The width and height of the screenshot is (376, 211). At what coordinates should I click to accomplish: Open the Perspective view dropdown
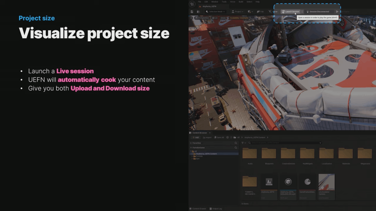(x=202, y=18)
